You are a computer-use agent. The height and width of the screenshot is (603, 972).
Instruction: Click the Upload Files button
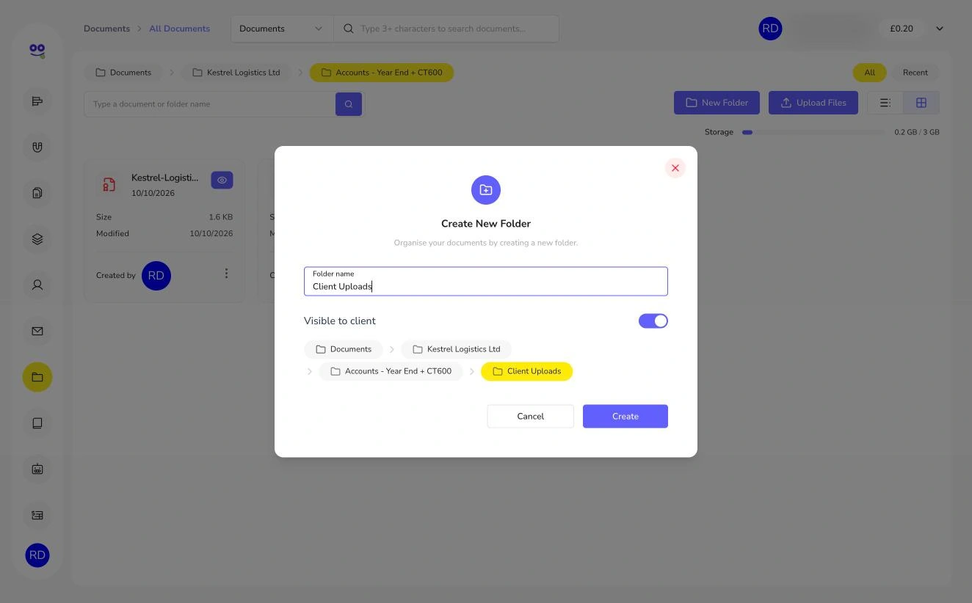[x=813, y=103]
